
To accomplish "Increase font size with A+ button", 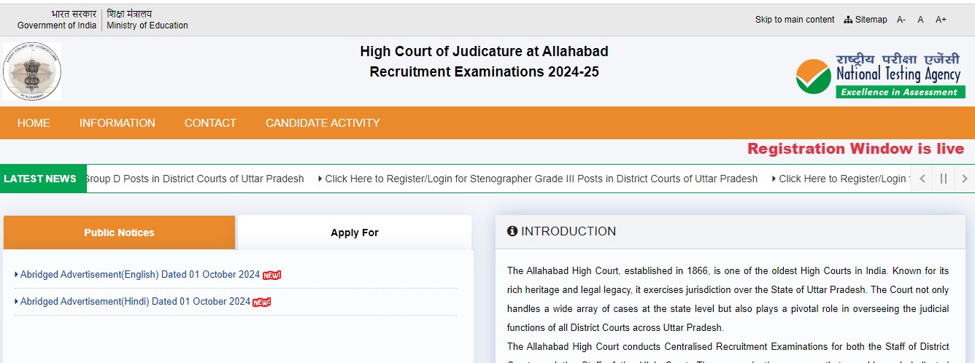I will click(x=941, y=20).
